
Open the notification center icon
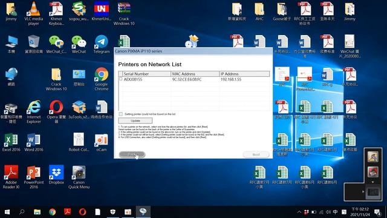pyautogui.click(x=377, y=212)
